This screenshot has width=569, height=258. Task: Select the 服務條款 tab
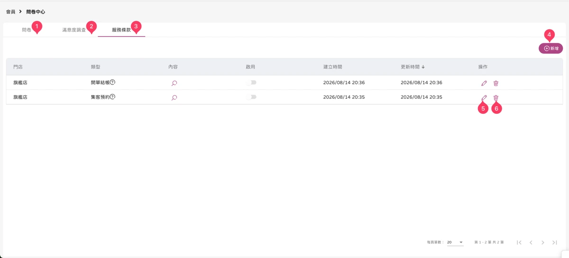pyautogui.click(x=121, y=30)
